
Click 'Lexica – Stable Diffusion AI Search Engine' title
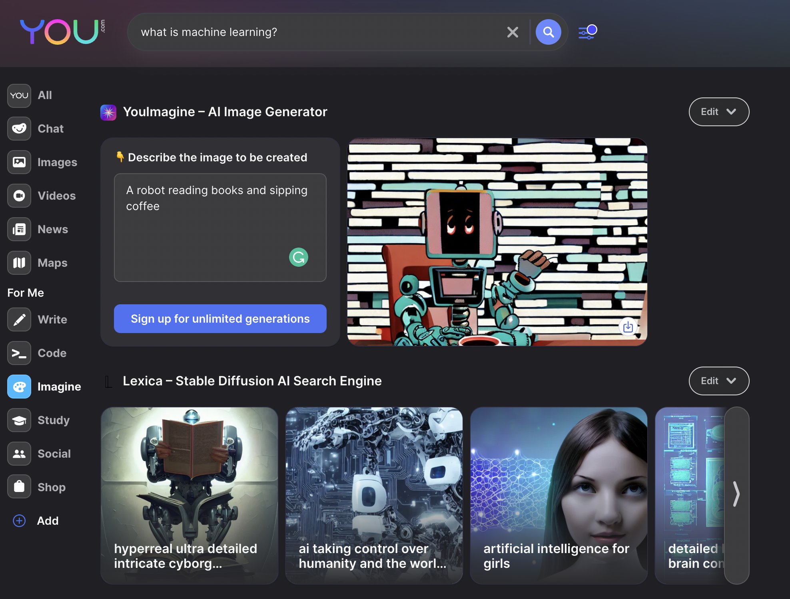(252, 381)
